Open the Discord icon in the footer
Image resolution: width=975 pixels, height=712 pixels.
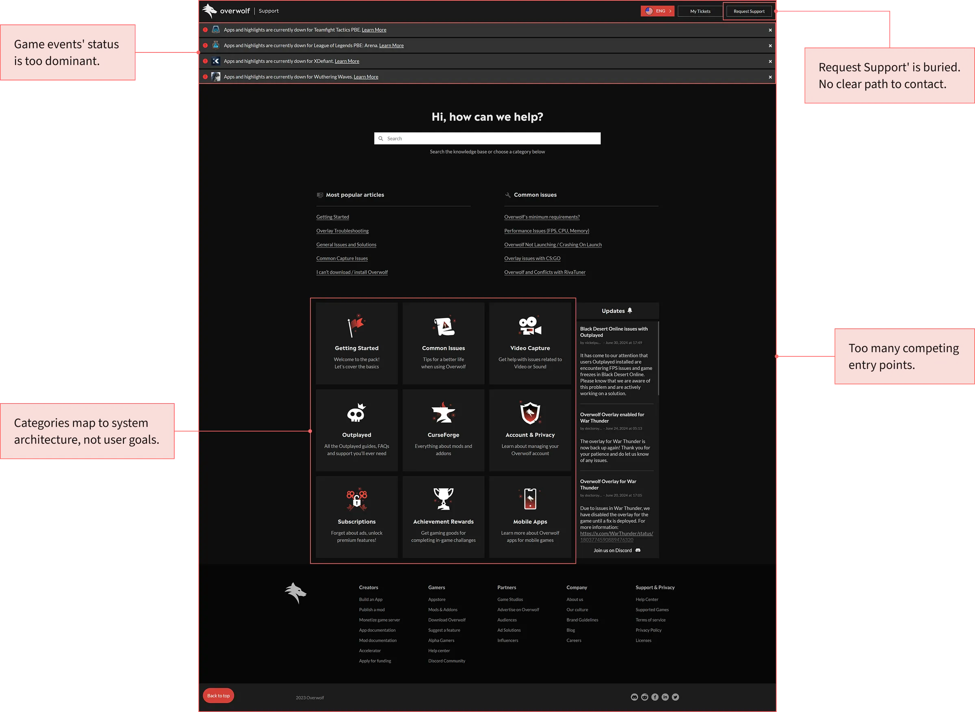pos(634,697)
